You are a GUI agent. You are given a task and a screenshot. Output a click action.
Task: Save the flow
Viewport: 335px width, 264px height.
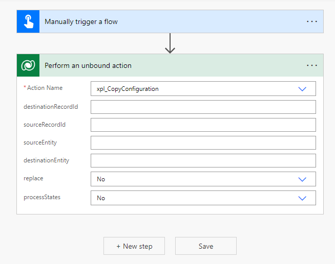(x=206, y=246)
